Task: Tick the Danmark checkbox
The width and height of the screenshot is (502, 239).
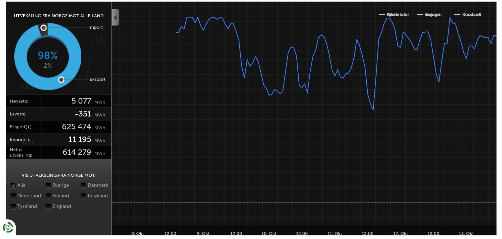Action: pos(83,185)
